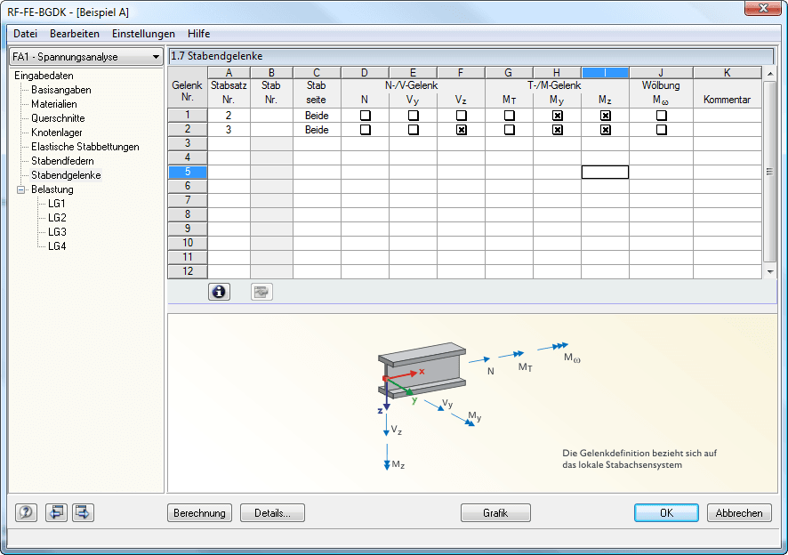
Task: Go to next input table icon
Action: pyautogui.click(x=83, y=512)
